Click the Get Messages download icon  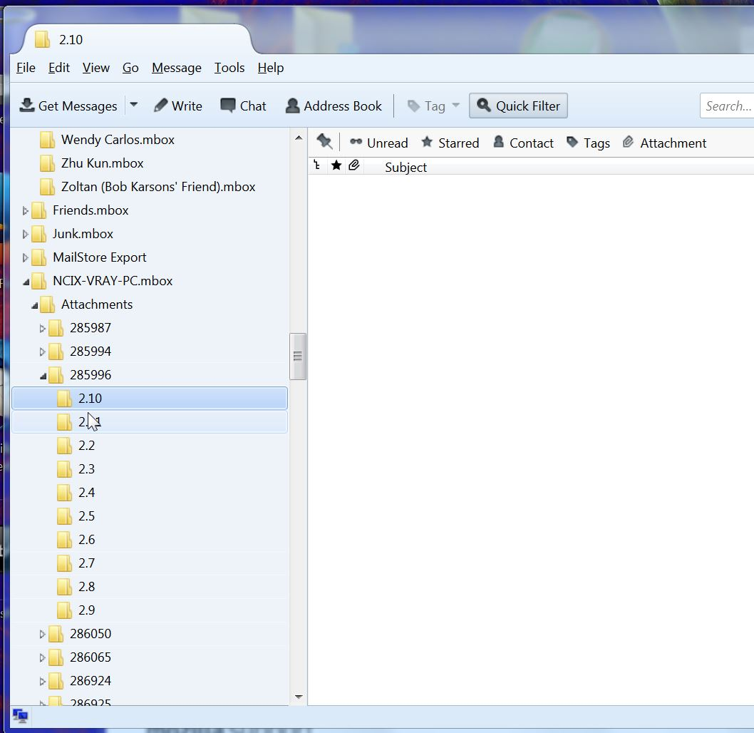27,106
